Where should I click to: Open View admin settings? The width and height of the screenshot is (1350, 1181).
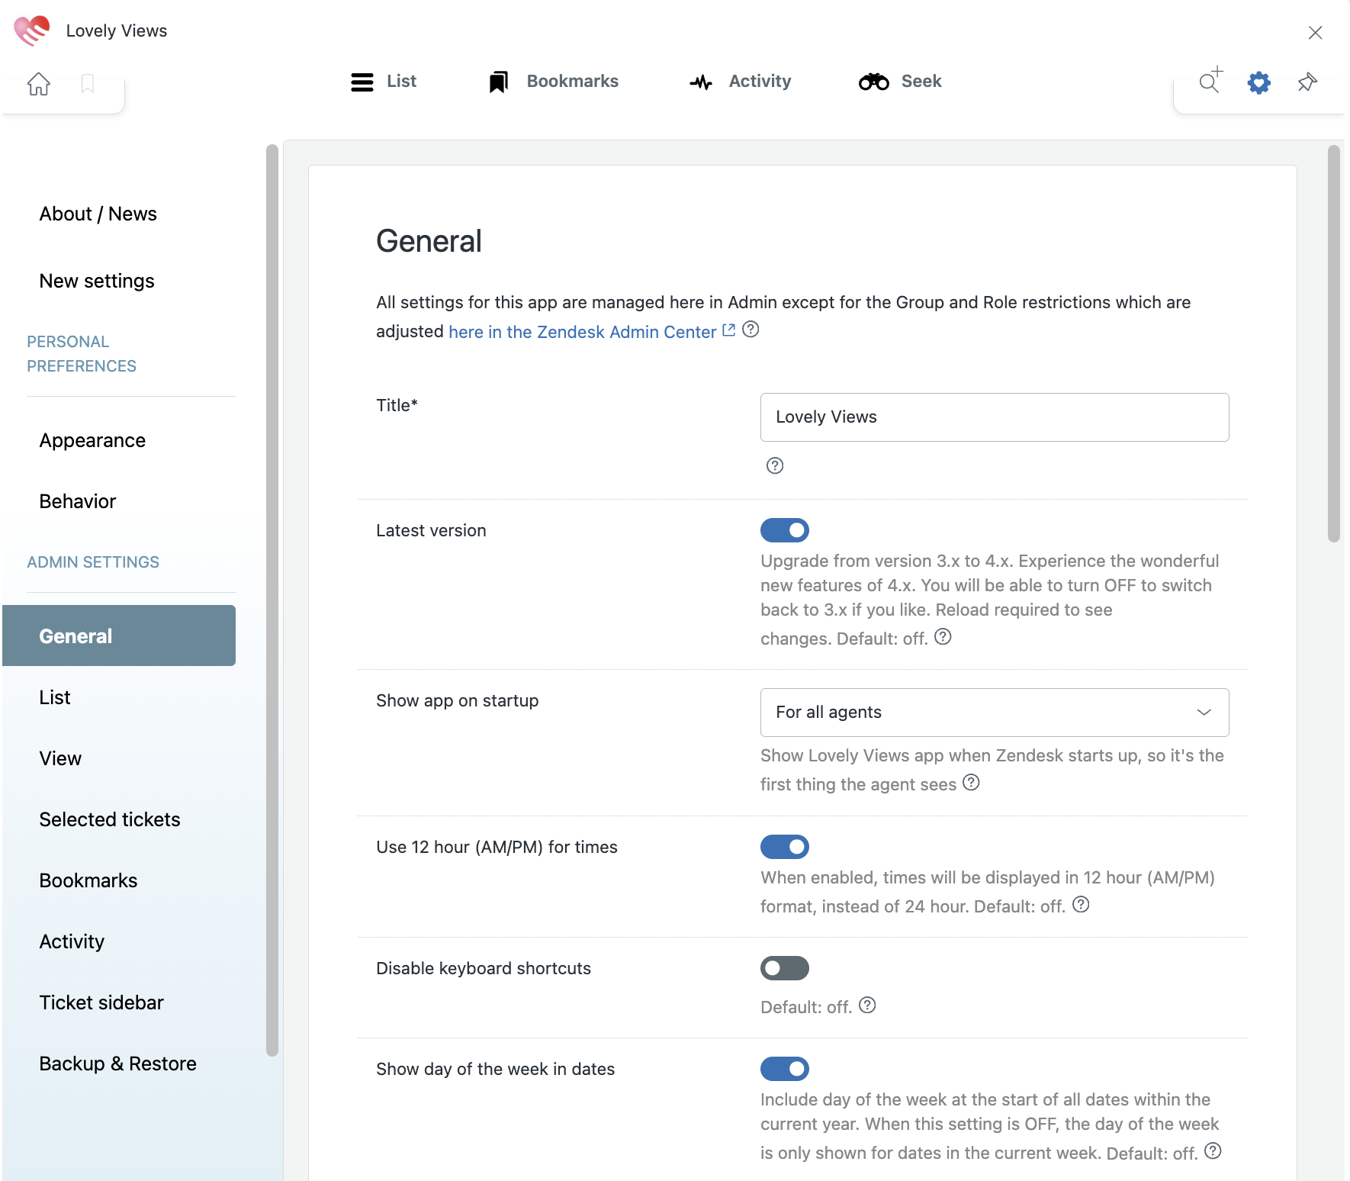click(60, 758)
